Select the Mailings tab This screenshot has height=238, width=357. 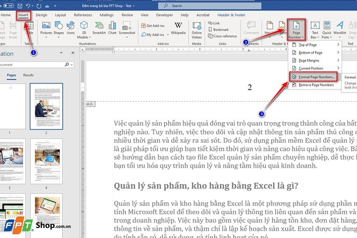(x=107, y=15)
